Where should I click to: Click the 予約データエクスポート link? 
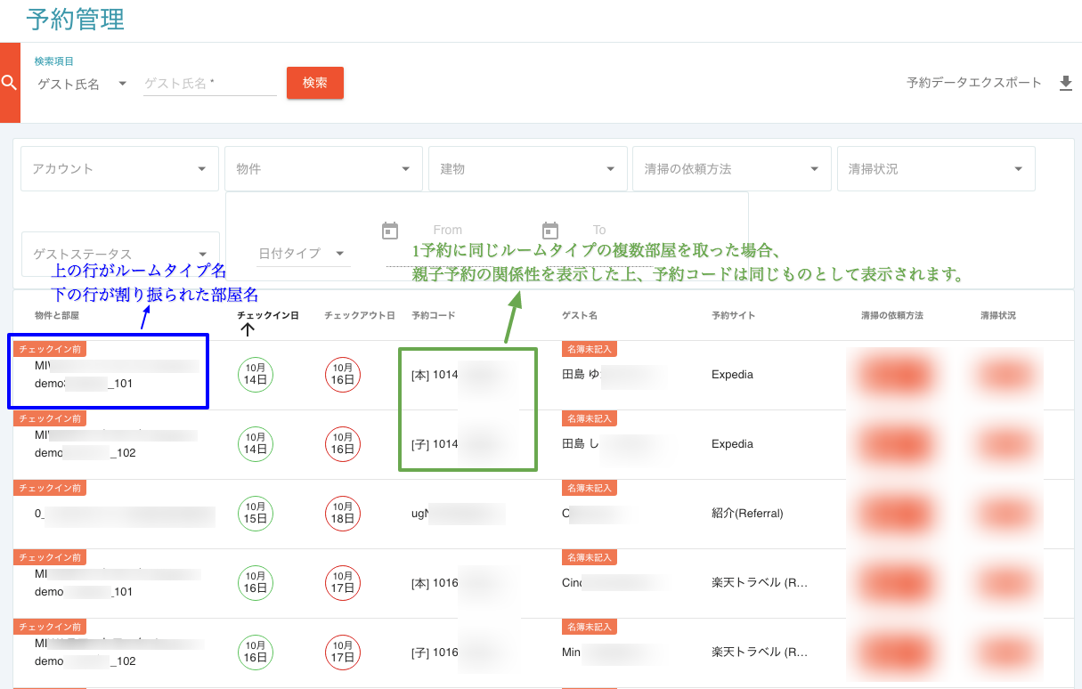click(x=974, y=83)
